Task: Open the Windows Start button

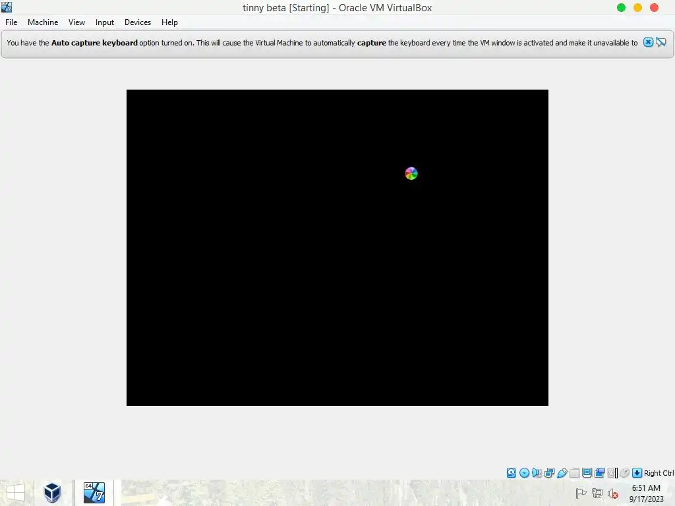Action: pos(16,493)
